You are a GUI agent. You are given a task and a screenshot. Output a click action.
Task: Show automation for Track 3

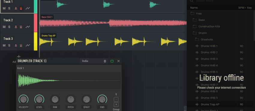(x=28, y=45)
